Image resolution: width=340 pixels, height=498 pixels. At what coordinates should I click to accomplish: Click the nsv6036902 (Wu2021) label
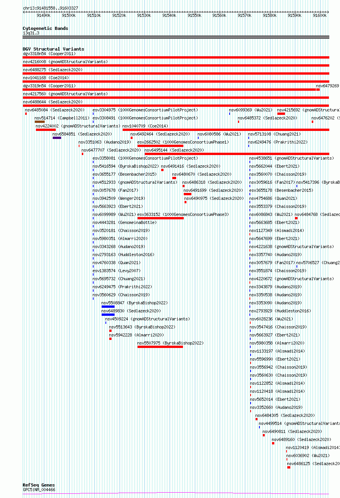click(308, 456)
